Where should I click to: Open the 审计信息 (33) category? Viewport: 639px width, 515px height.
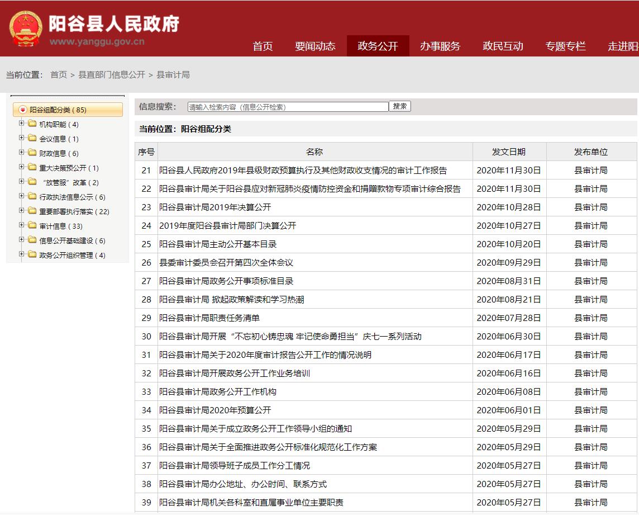(61, 226)
